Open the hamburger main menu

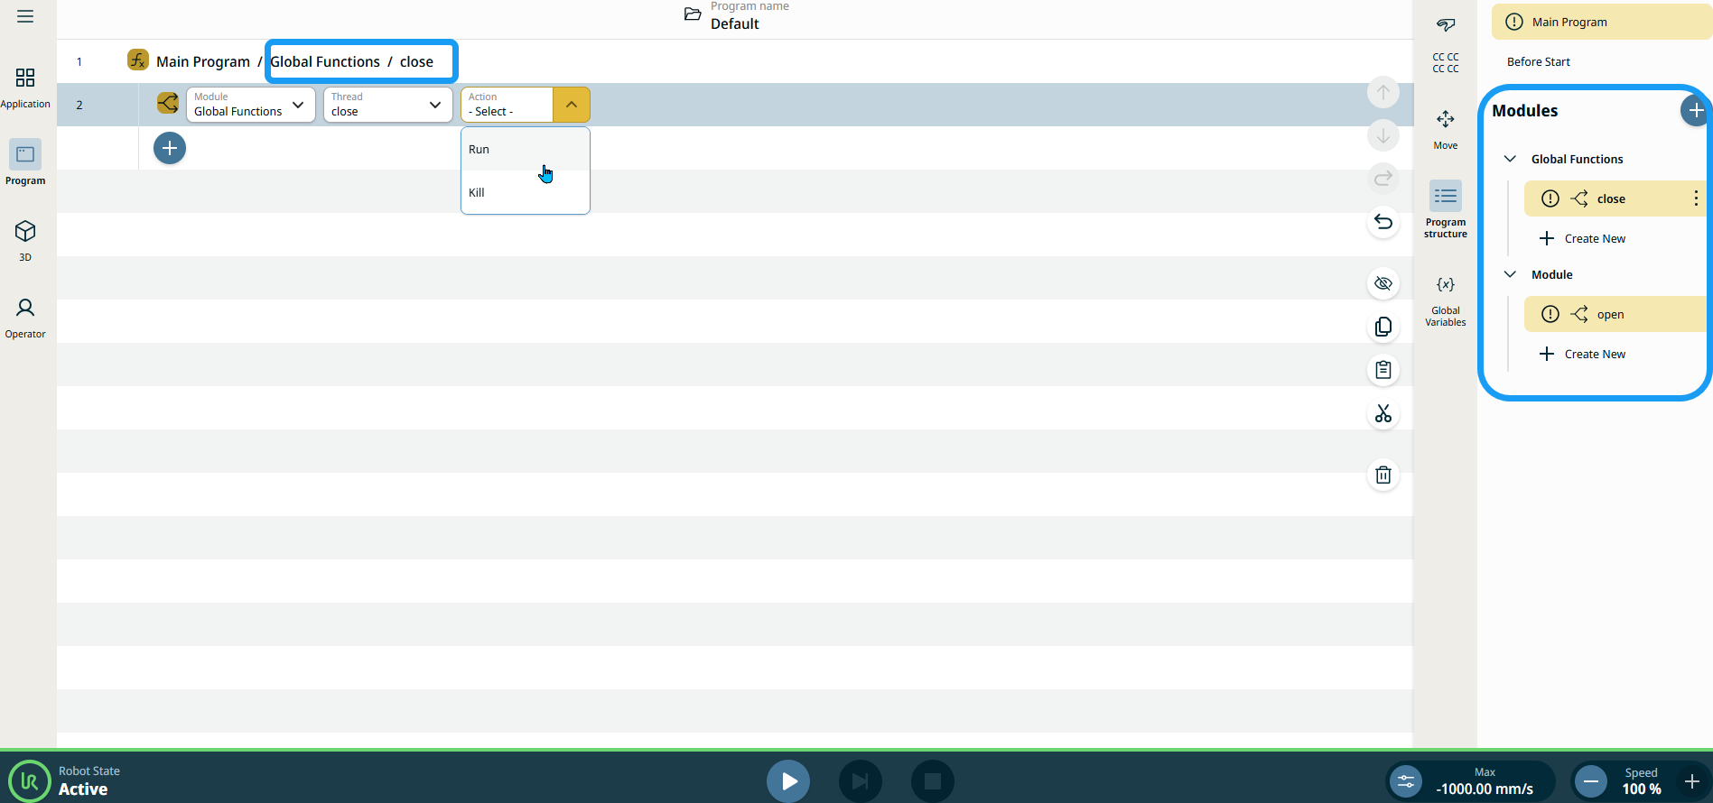pos(25,16)
